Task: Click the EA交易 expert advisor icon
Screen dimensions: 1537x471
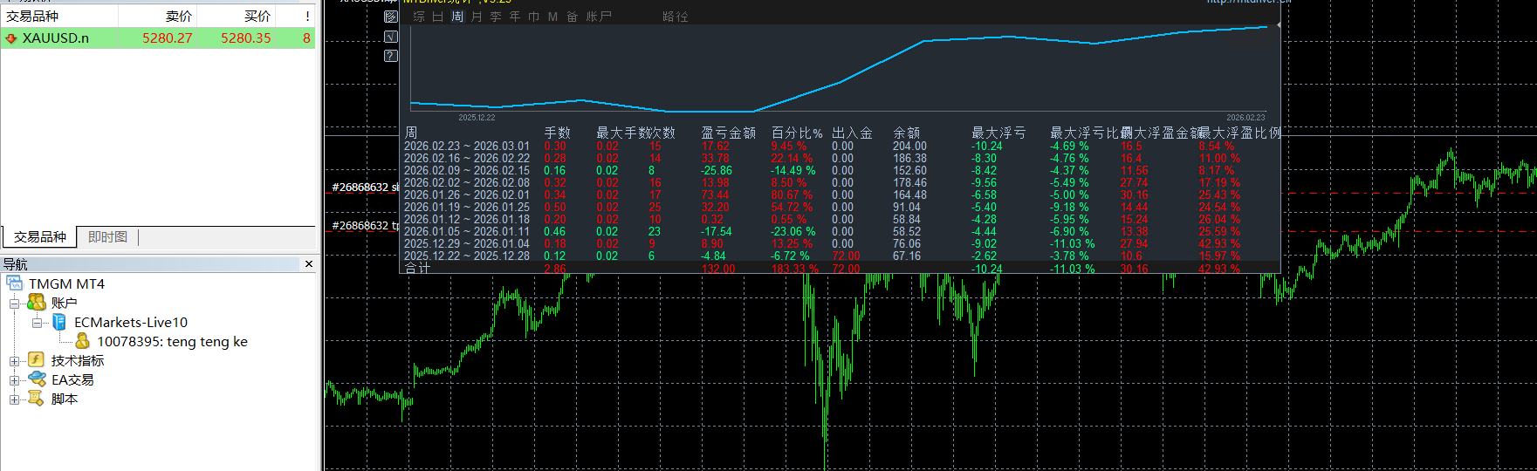Action: (37, 379)
